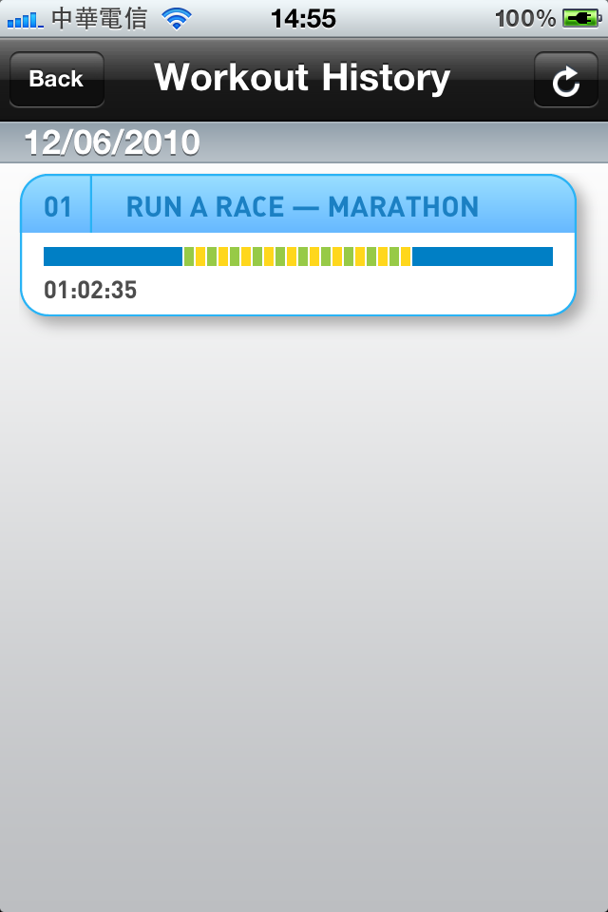Tap the 14:55 status bar clock

coord(303,19)
